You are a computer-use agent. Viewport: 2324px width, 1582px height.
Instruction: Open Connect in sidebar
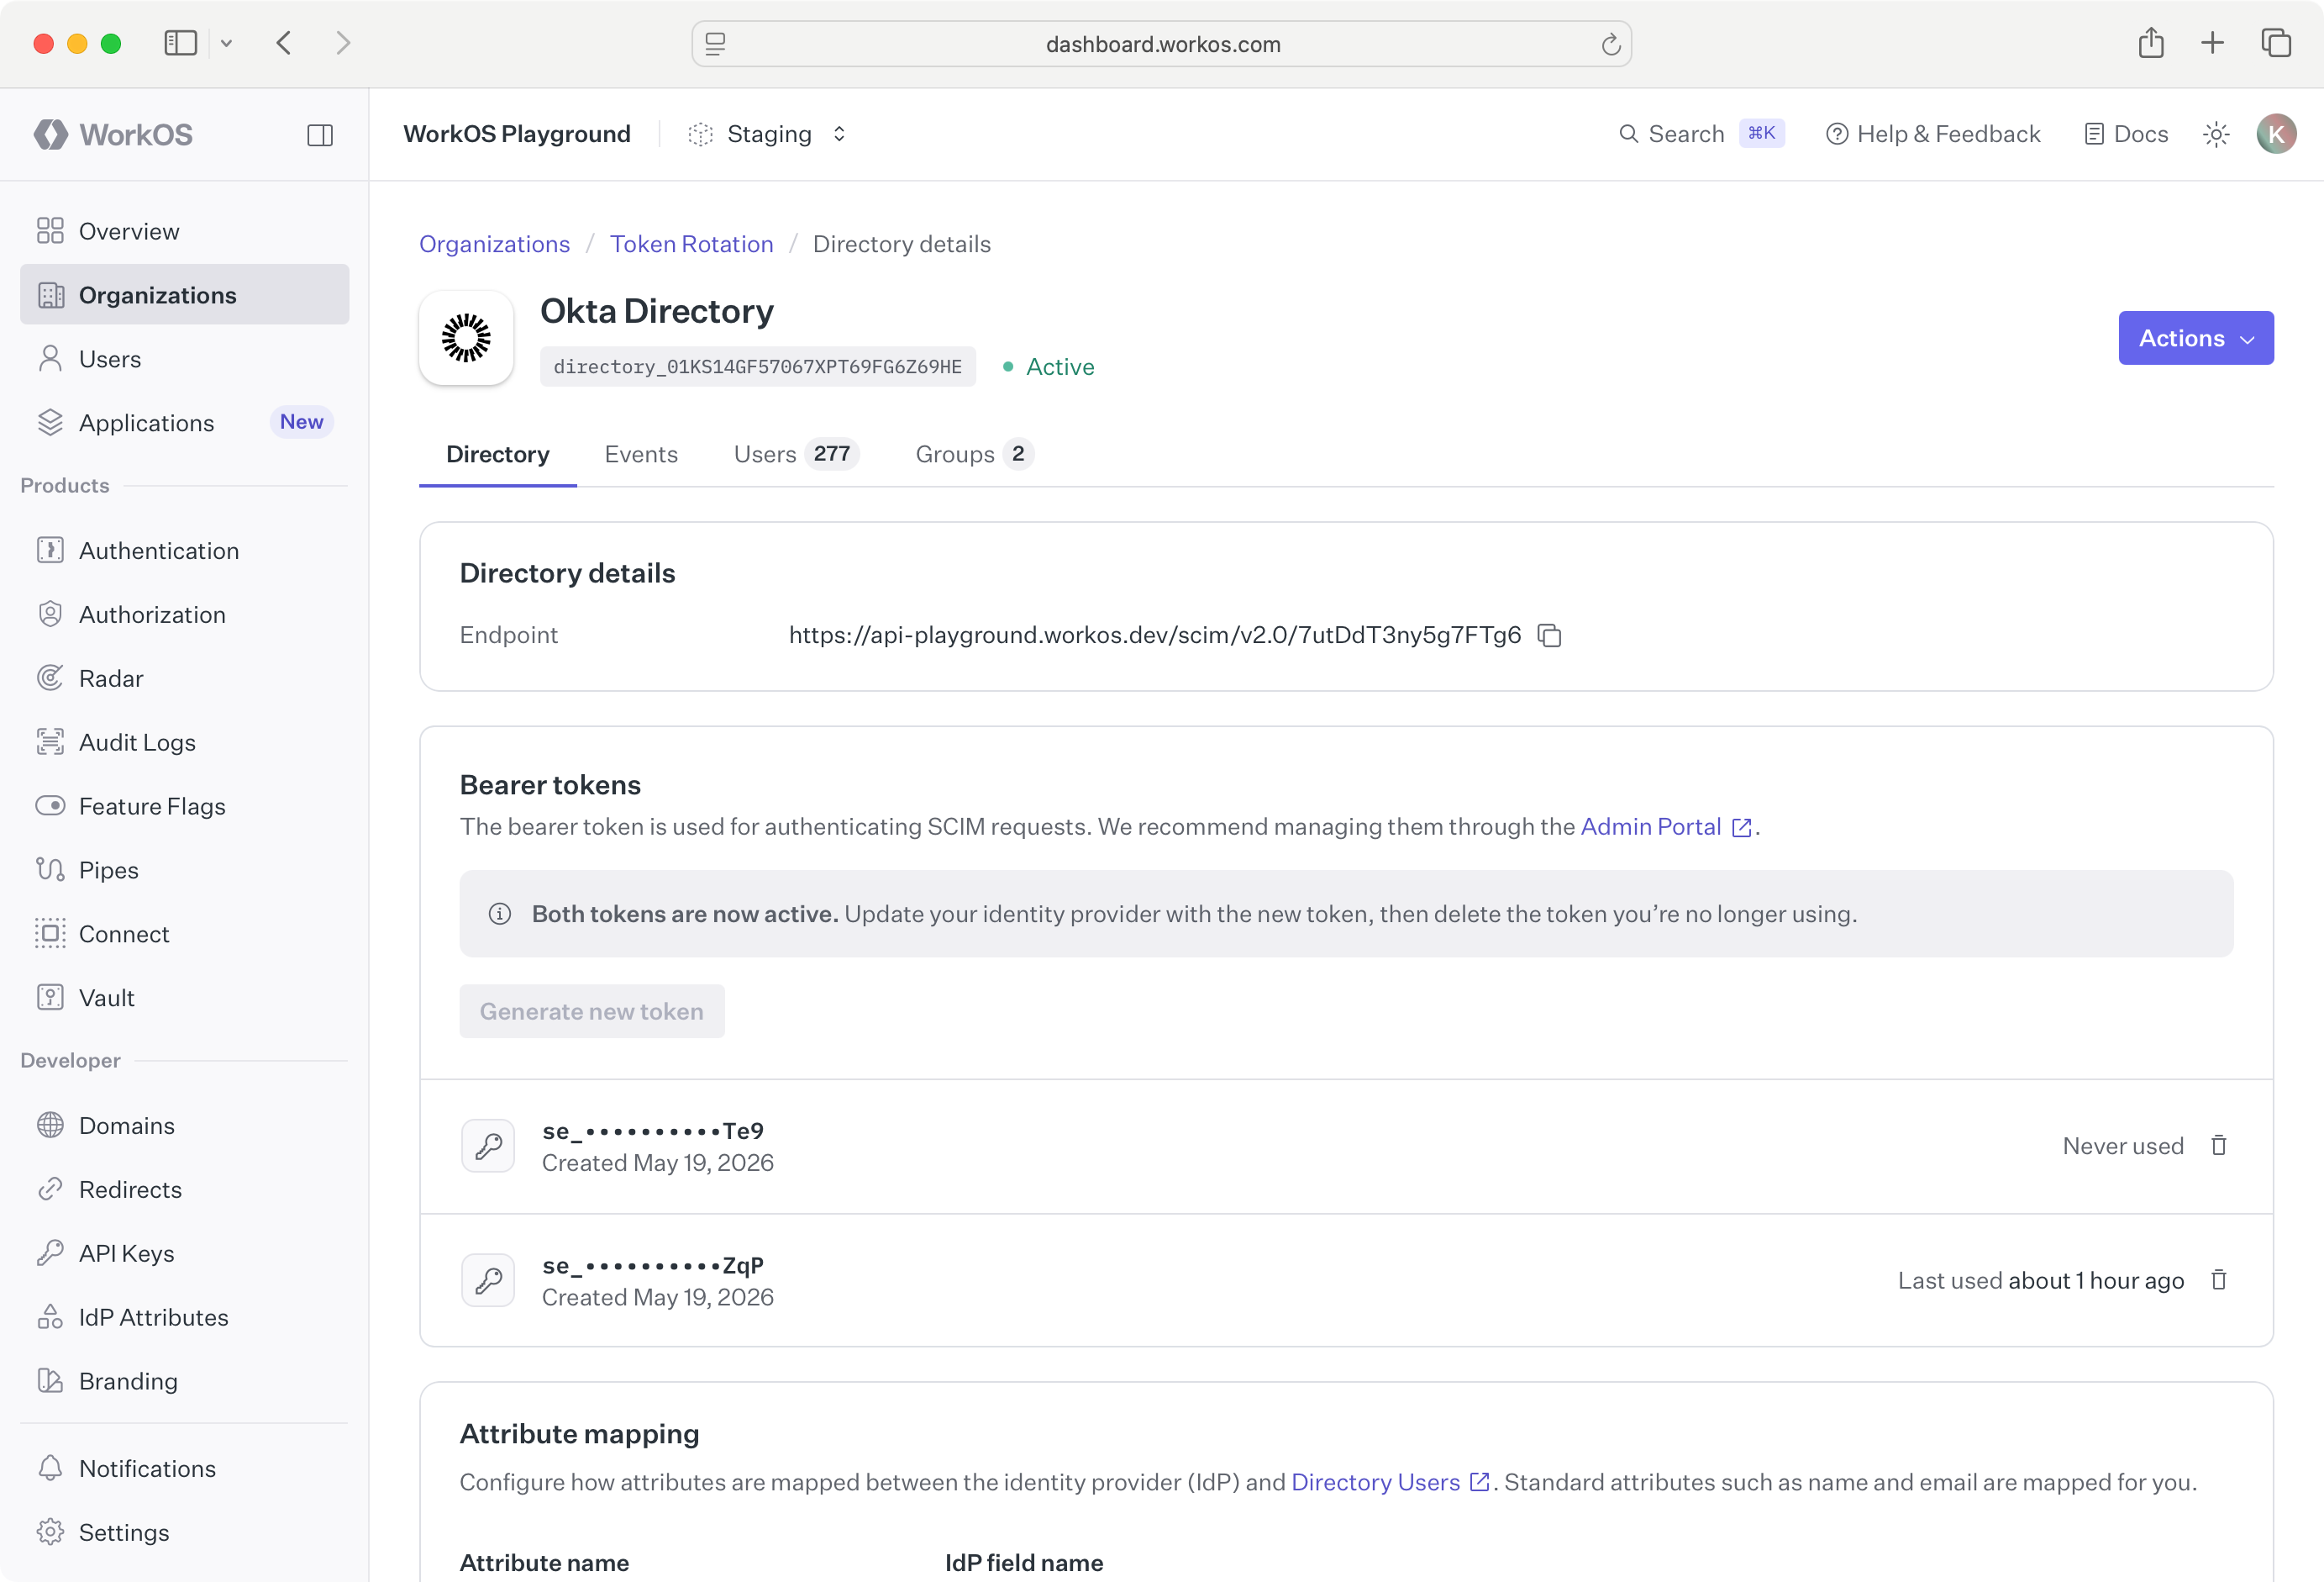click(184, 934)
